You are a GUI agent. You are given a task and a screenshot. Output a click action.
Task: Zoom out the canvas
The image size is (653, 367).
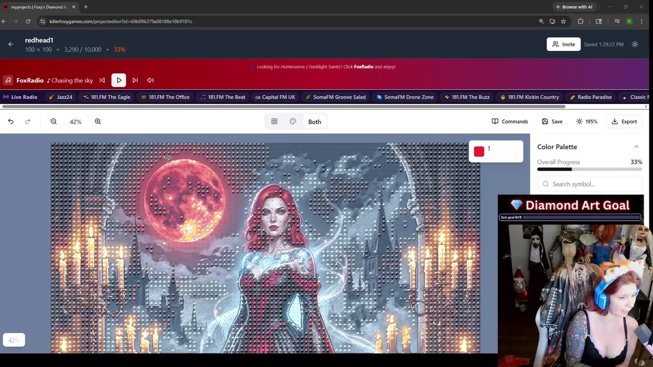(54, 121)
